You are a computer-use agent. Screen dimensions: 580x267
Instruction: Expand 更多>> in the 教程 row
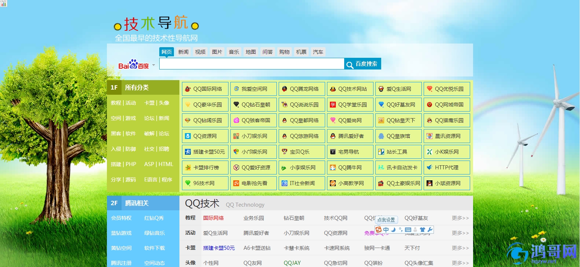click(460, 218)
